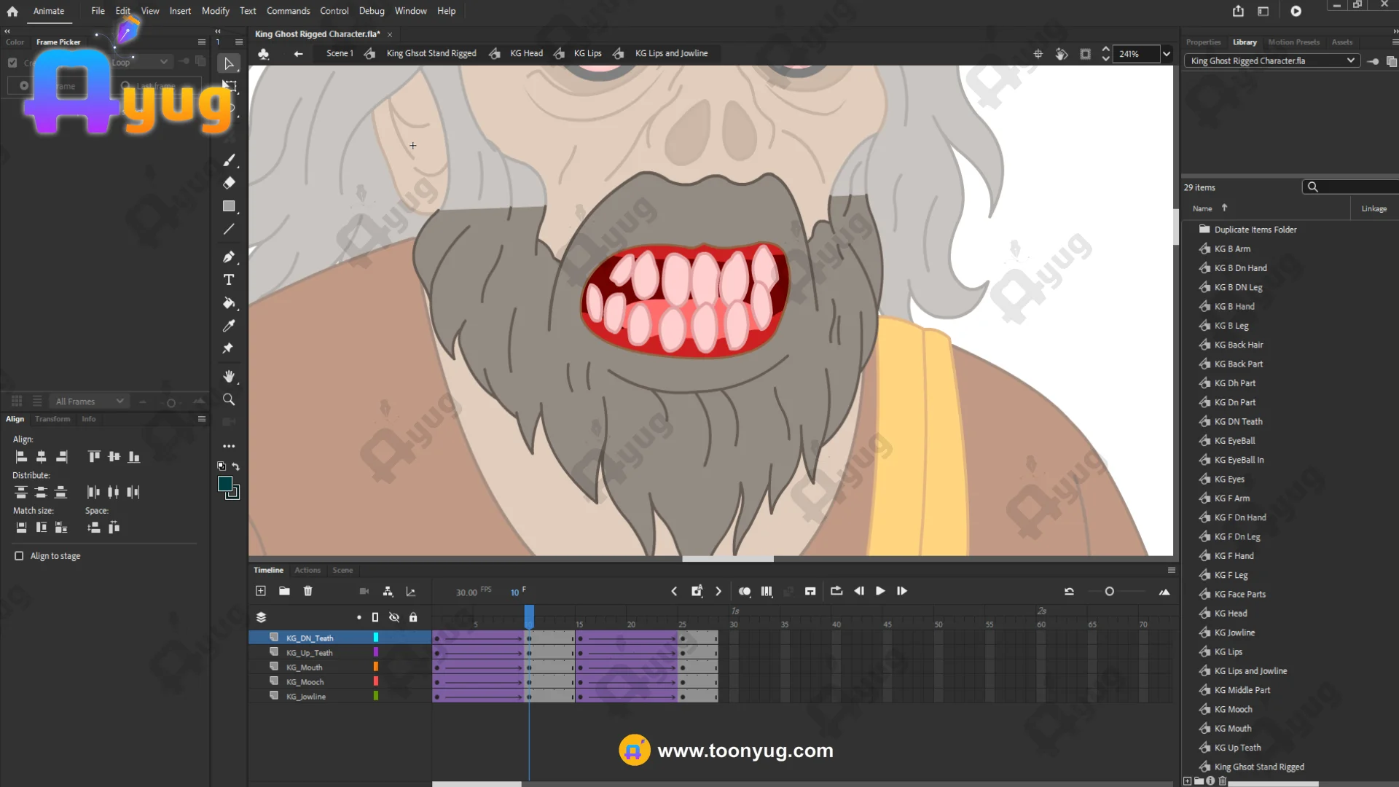Select the Eyedropper tool

pyautogui.click(x=229, y=326)
